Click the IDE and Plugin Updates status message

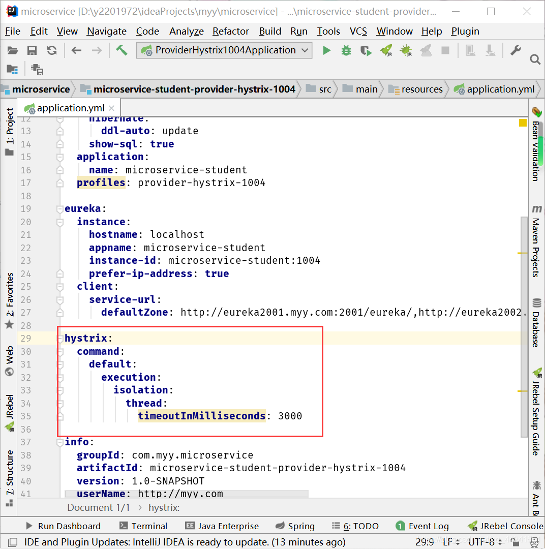pyautogui.click(x=185, y=542)
